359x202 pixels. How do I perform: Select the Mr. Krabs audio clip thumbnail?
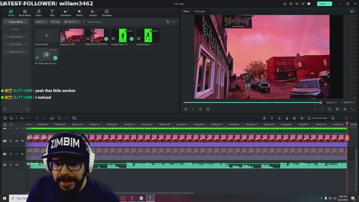click(x=46, y=55)
